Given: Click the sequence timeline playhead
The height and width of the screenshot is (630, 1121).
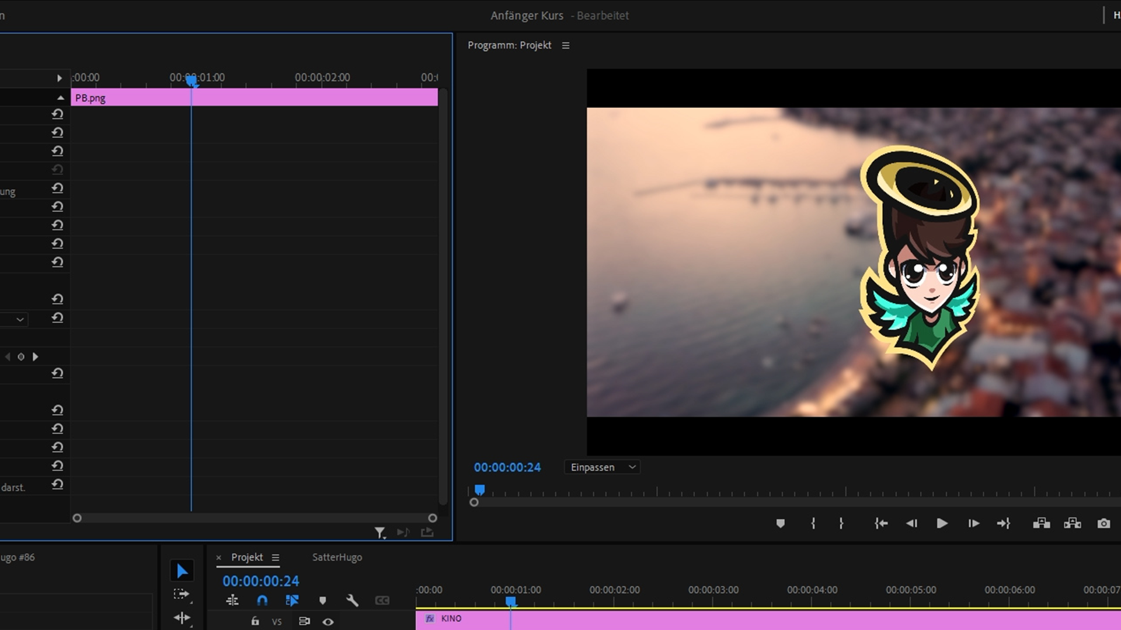Looking at the screenshot, I should pyautogui.click(x=510, y=601).
